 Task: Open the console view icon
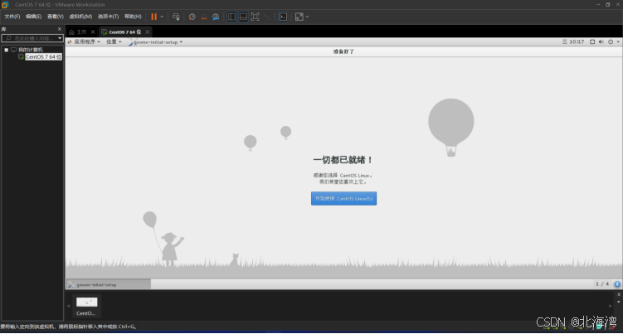(x=283, y=17)
